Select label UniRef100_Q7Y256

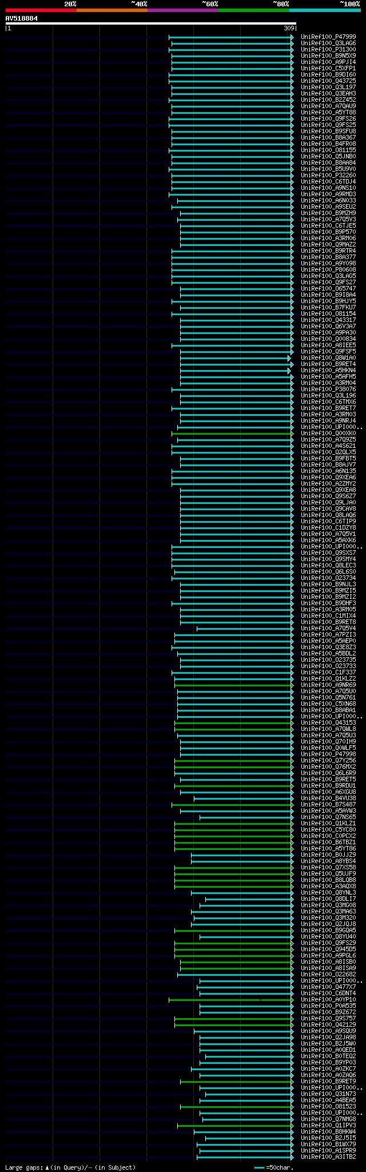pos(328,760)
